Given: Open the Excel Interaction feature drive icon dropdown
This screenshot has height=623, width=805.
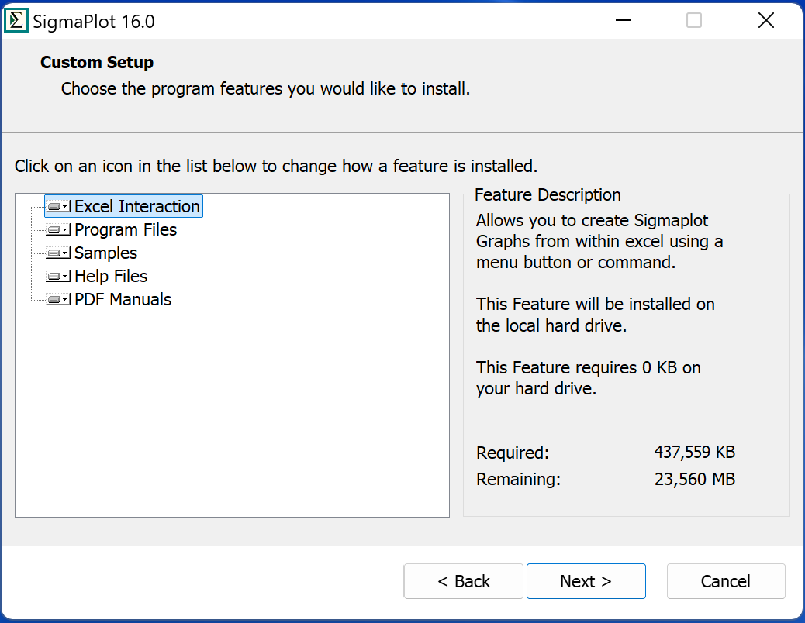Looking at the screenshot, I should (58, 207).
